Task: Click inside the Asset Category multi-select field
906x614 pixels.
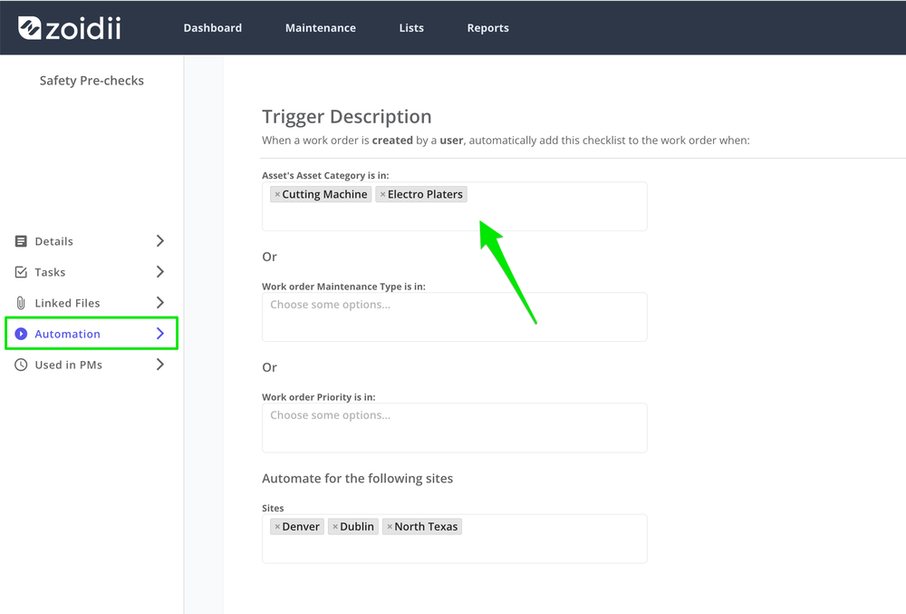Action: (454, 207)
